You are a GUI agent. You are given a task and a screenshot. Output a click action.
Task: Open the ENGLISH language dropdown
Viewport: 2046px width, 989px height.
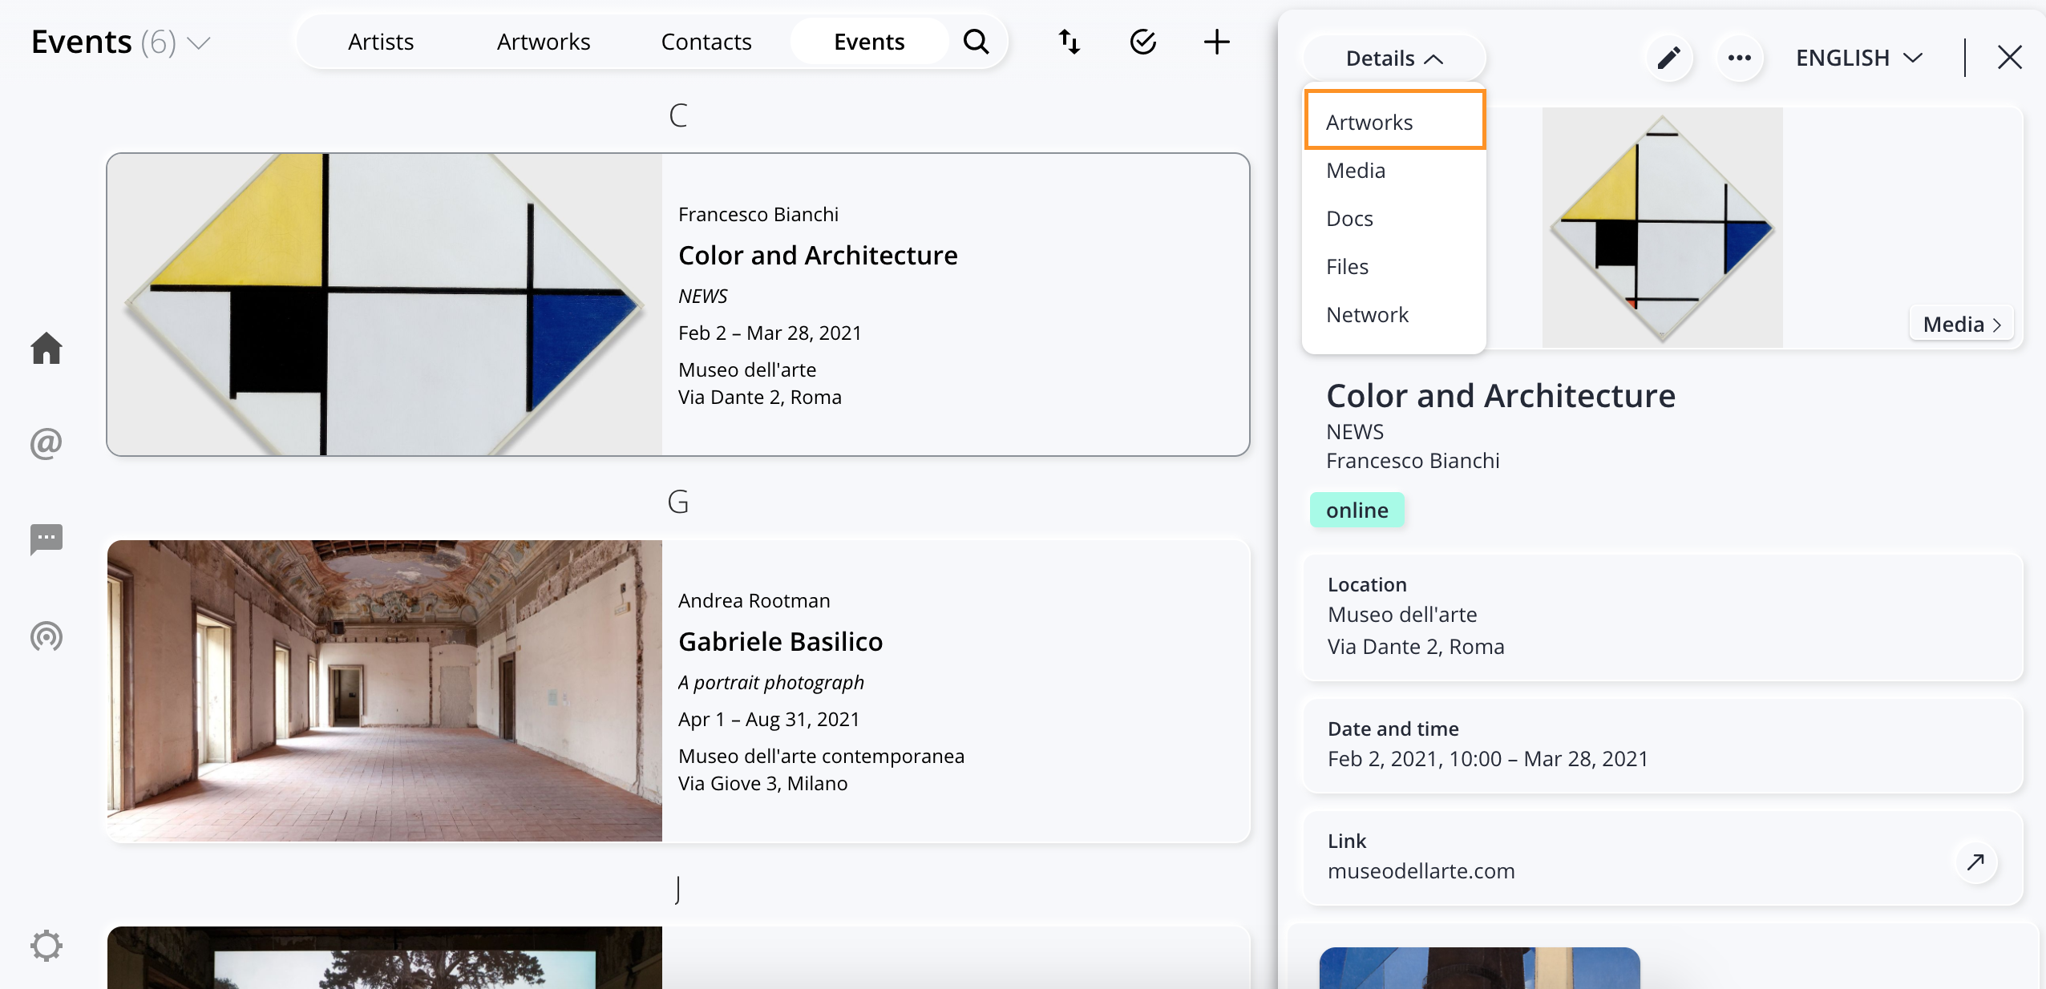1859,58
